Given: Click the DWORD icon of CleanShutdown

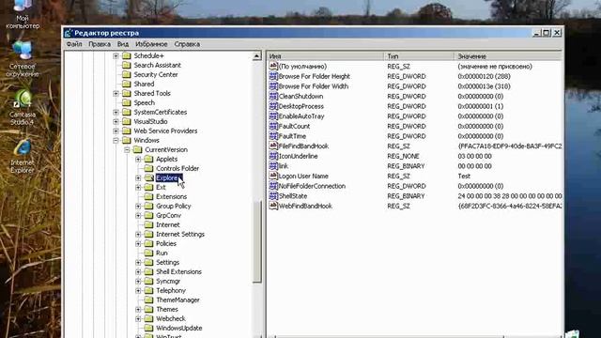Looking at the screenshot, I should pyautogui.click(x=273, y=96).
